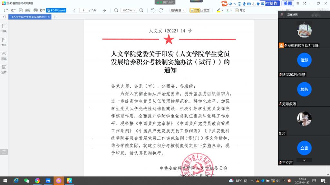Open the 注释 annotations panel
Viewport: 330px width, 185px height.
click(x=4, y=69)
